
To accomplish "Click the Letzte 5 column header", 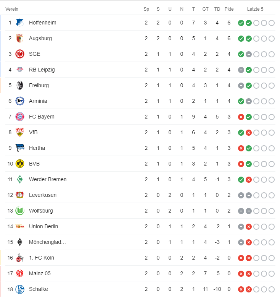I will tap(255, 9).
